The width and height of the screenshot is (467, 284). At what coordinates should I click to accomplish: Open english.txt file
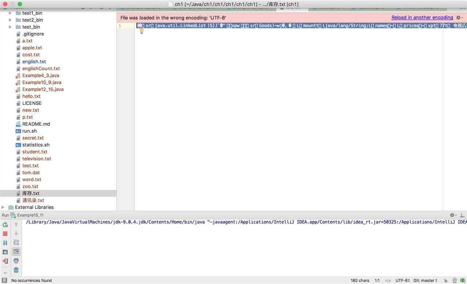(34, 62)
